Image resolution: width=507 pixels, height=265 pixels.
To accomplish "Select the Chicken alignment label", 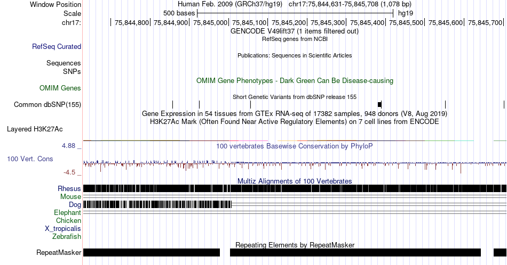I will (68, 220).
